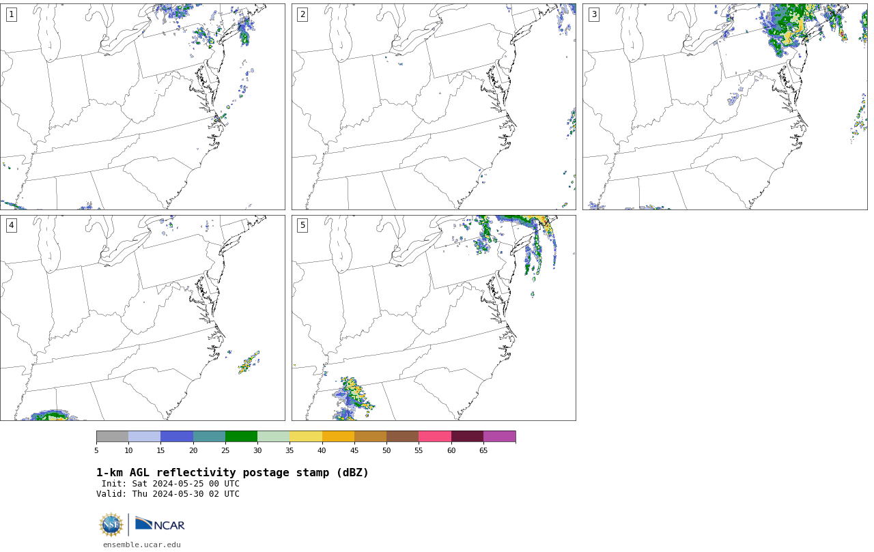Click the colorbar tick label 35

coord(290,450)
